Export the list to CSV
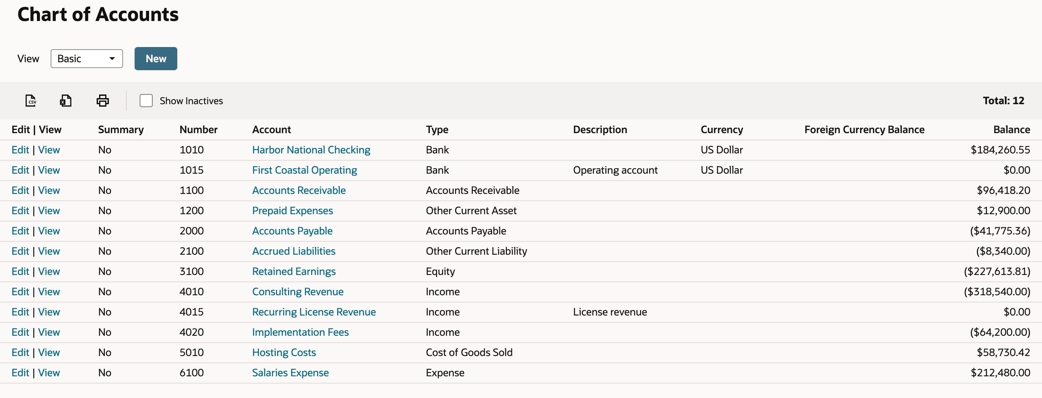This screenshot has height=398, width=1042. [x=31, y=100]
